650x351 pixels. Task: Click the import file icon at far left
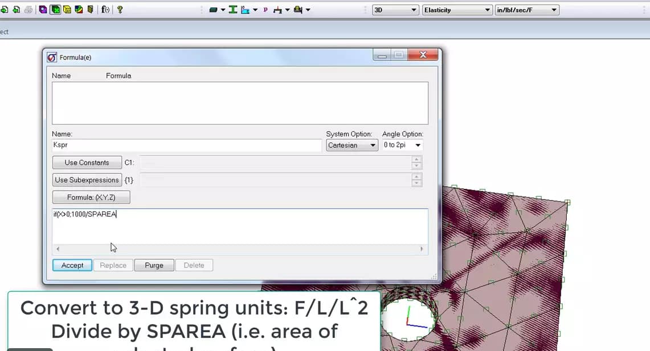[6, 9]
